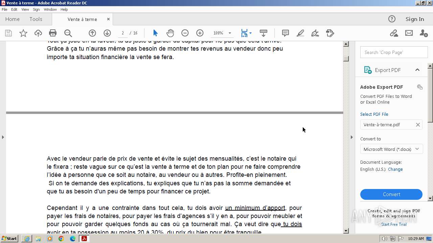Collapse the right tools pane arrow

click(351, 137)
